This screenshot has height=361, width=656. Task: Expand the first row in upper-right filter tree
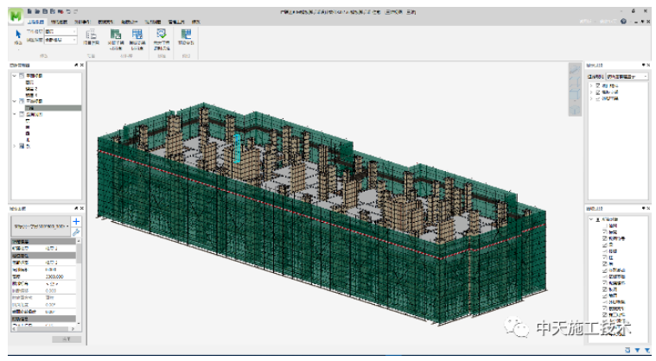coord(591,85)
